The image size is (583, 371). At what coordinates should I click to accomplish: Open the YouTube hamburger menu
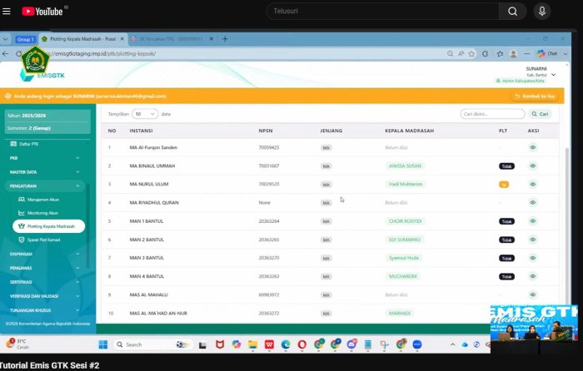(x=7, y=11)
